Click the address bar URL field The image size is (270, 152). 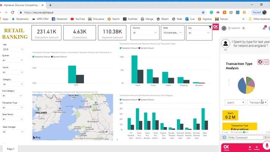[x=110, y=12]
